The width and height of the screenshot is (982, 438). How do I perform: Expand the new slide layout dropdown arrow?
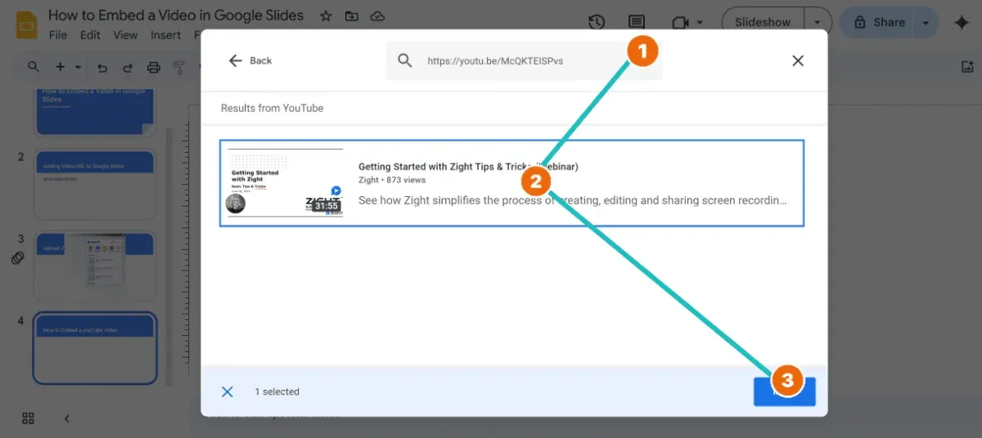click(79, 67)
